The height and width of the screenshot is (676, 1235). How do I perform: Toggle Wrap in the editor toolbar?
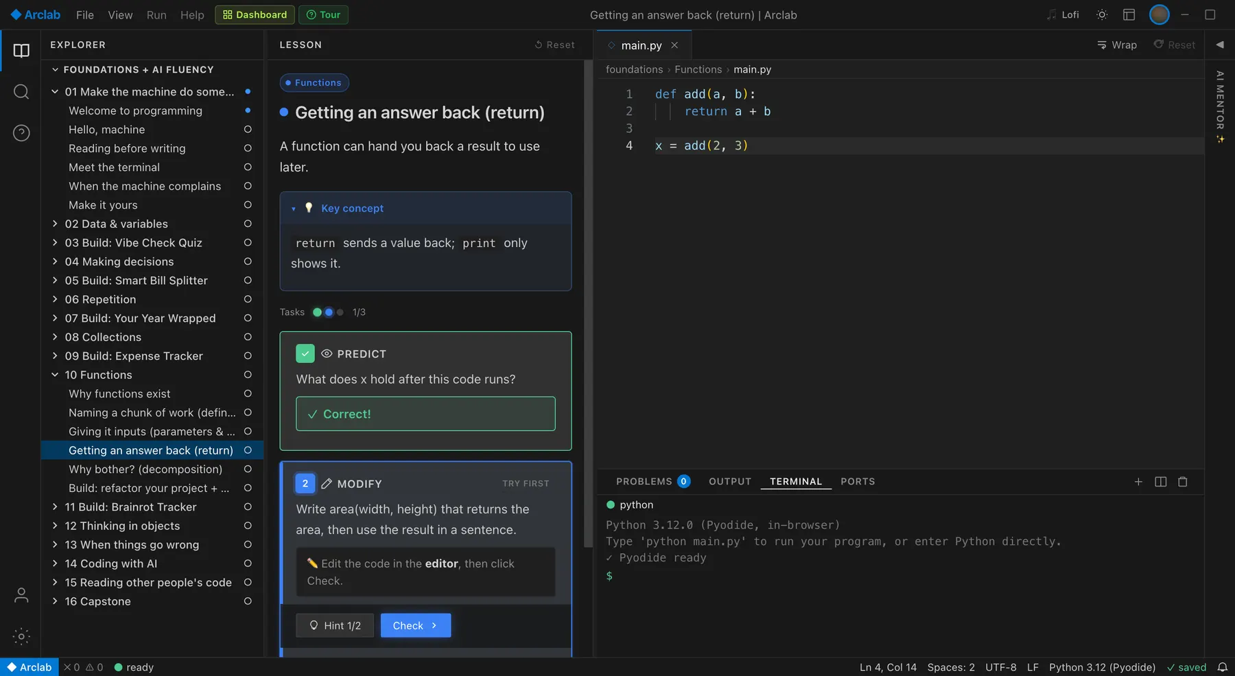point(1117,45)
